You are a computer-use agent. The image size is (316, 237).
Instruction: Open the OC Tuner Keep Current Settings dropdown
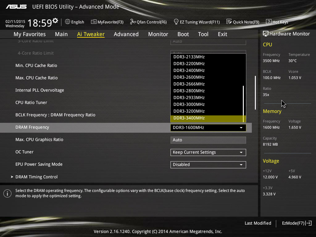click(208, 152)
